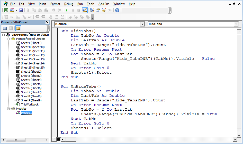Collapse the Modules folder node

pyautogui.click(x=8, y=109)
